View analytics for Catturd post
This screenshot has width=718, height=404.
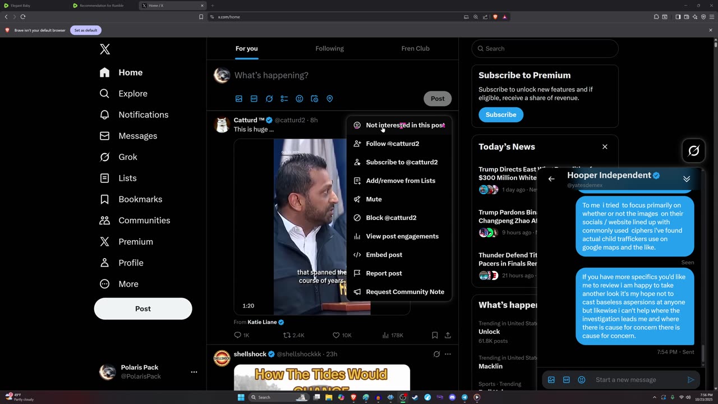coord(393,335)
